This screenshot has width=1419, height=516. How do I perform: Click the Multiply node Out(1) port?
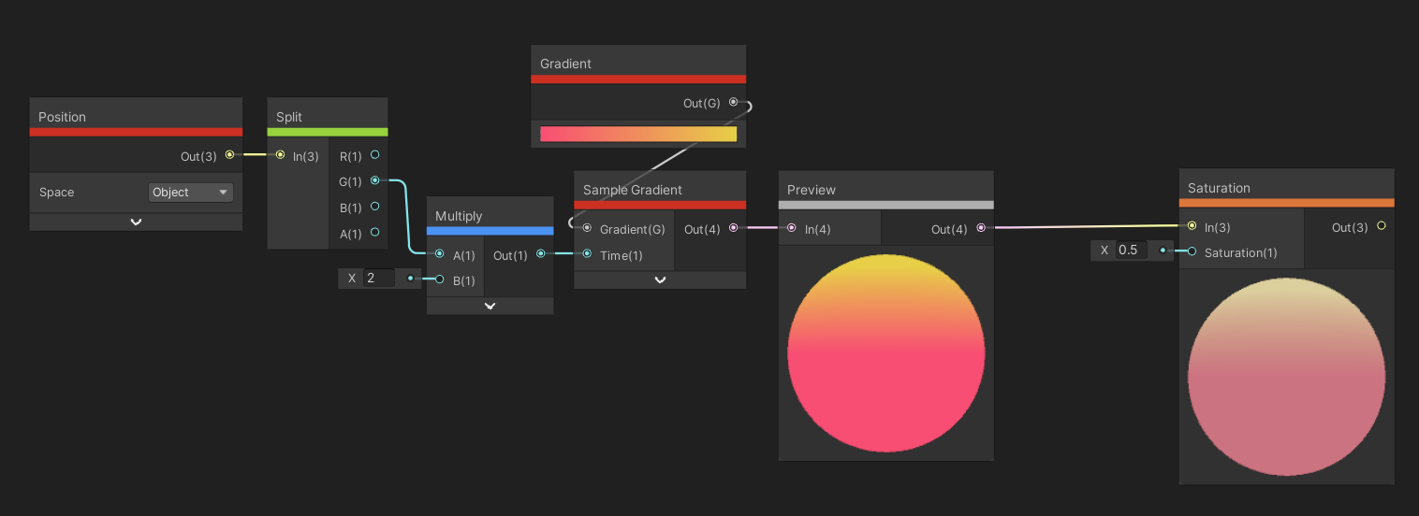541,253
